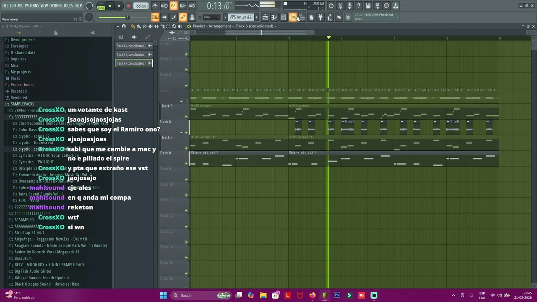Toggle the playlist snap magnet icon
The width and height of the screenshot is (537, 302).
[x=124, y=26]
